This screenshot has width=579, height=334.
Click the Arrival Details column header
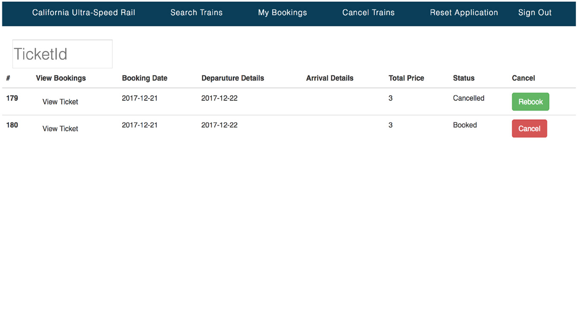pyautogui.click(x=329, y=78)
